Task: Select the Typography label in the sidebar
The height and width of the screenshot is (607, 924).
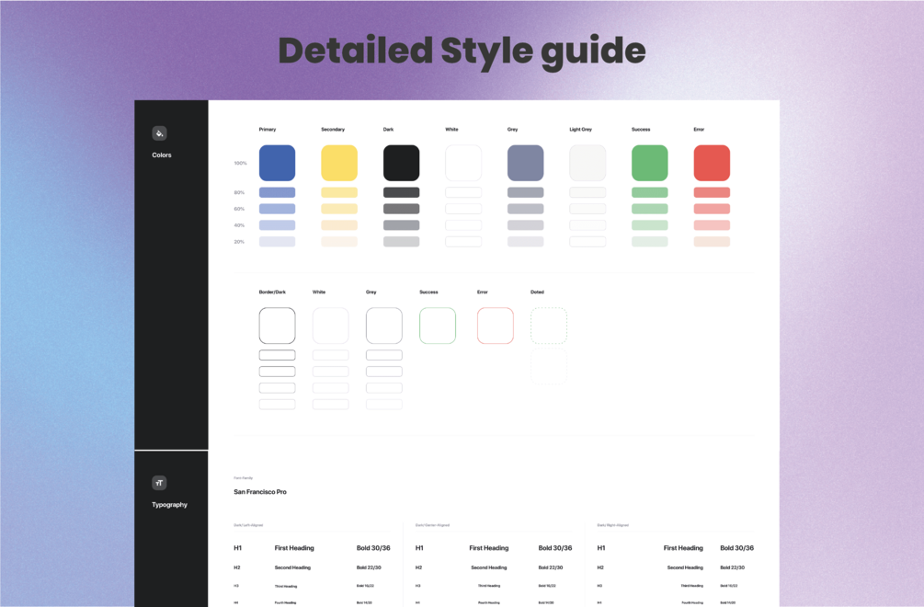Action: point(169,505)
